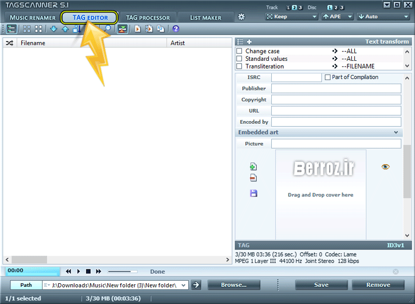The width and height of the screenshot is (415, 304).
Task: Click the sort files toolbar icon
Action: coord(77,29)
